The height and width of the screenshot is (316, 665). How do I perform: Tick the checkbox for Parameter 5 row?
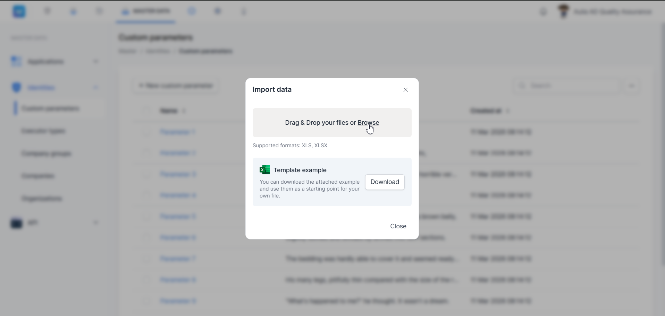(146, 217)
